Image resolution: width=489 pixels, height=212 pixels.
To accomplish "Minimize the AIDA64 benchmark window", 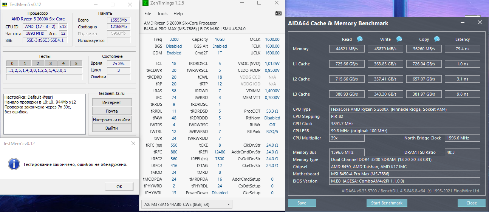I will (x=463, y=23).
